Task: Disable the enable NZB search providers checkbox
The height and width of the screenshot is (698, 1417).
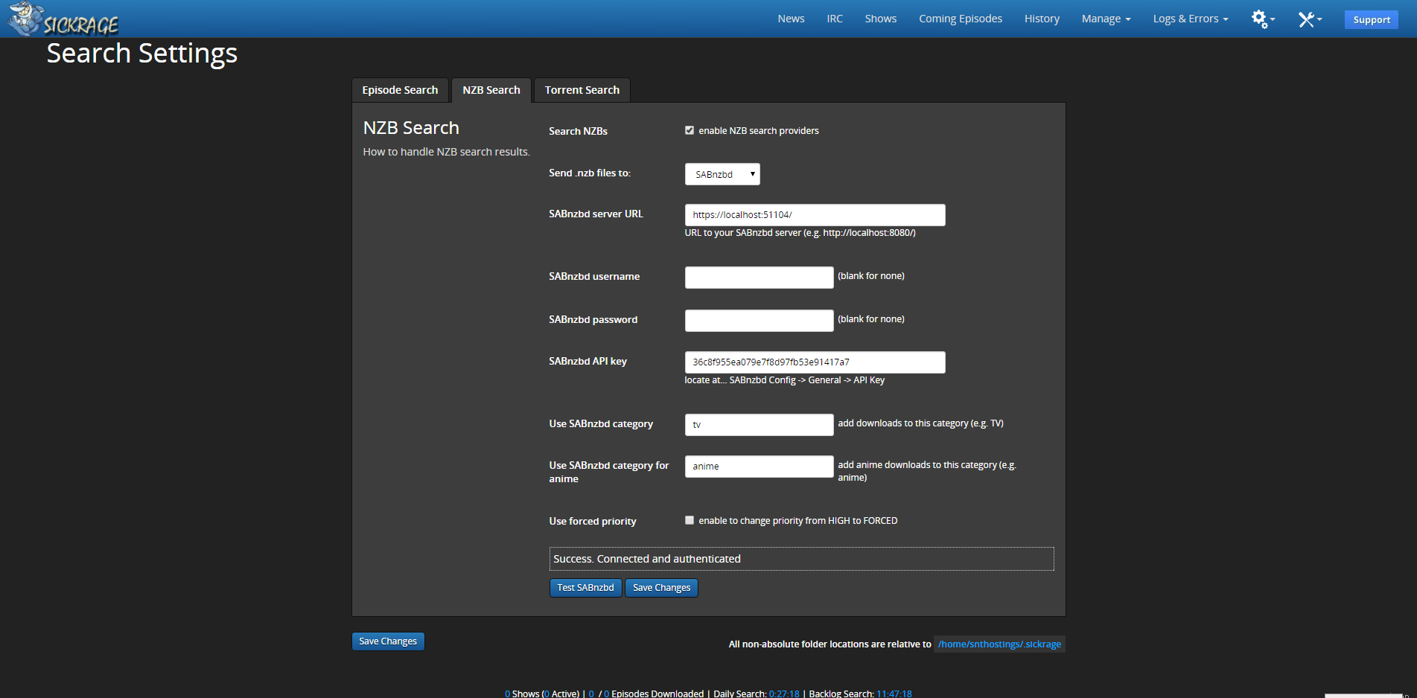Action: click(x=690, y=130)
